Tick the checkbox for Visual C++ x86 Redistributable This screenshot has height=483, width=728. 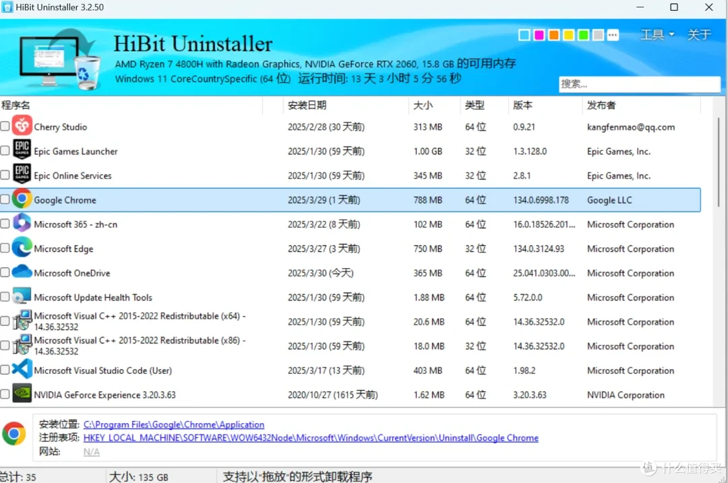coord(5,346)
